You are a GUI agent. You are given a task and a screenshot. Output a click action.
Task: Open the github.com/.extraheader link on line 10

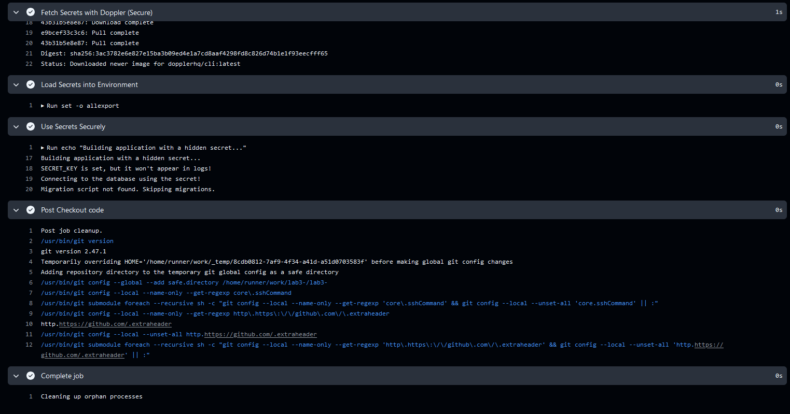pos(115,324)
